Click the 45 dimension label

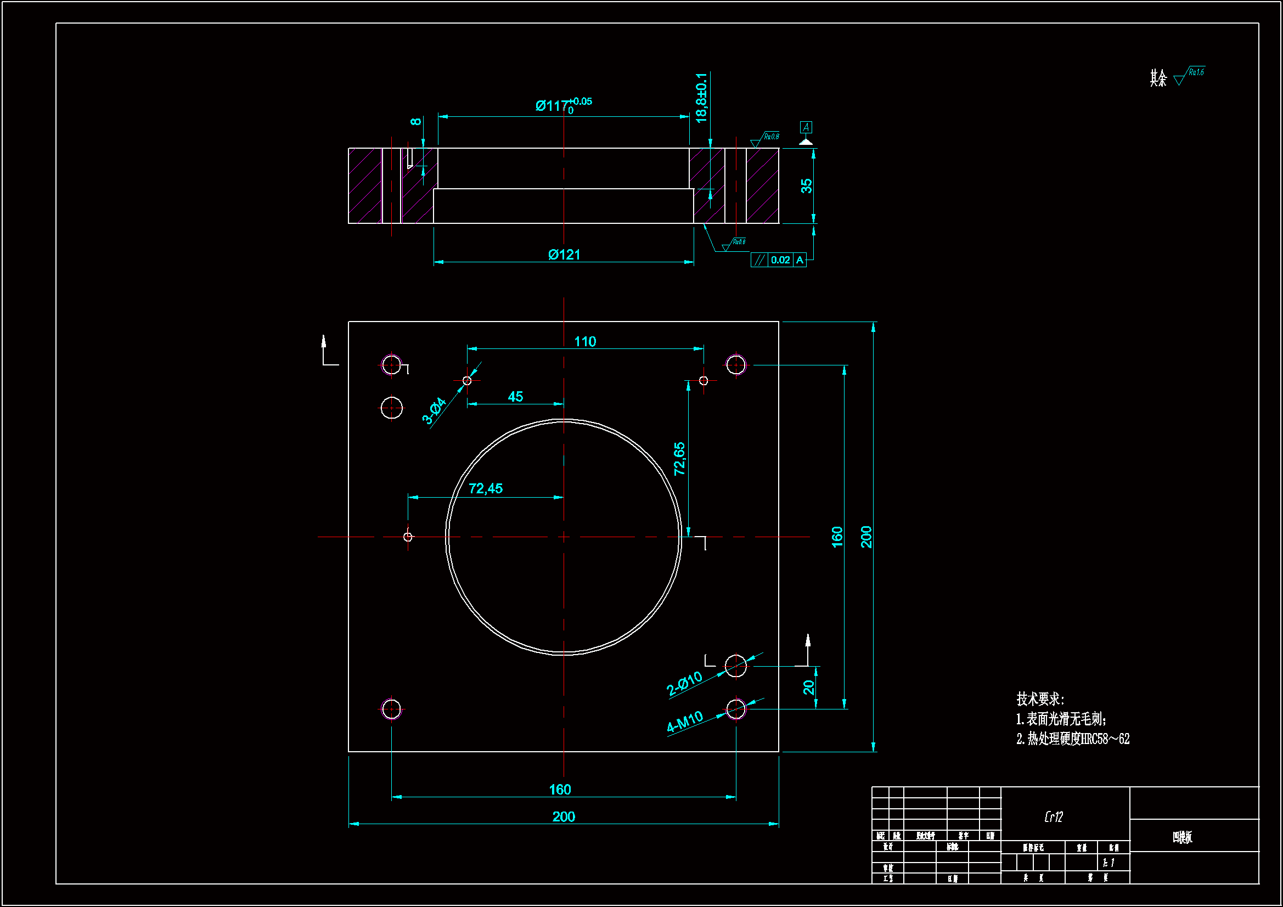coord(515,397)
